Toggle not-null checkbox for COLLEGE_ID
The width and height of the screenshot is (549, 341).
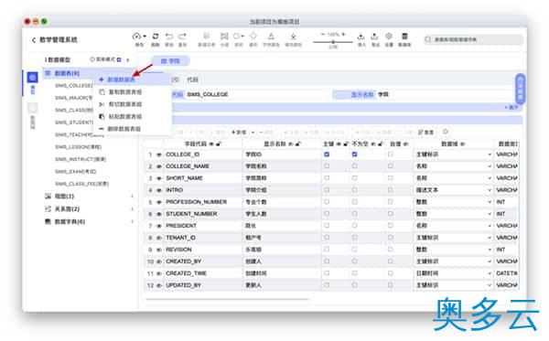click(355, 155)
